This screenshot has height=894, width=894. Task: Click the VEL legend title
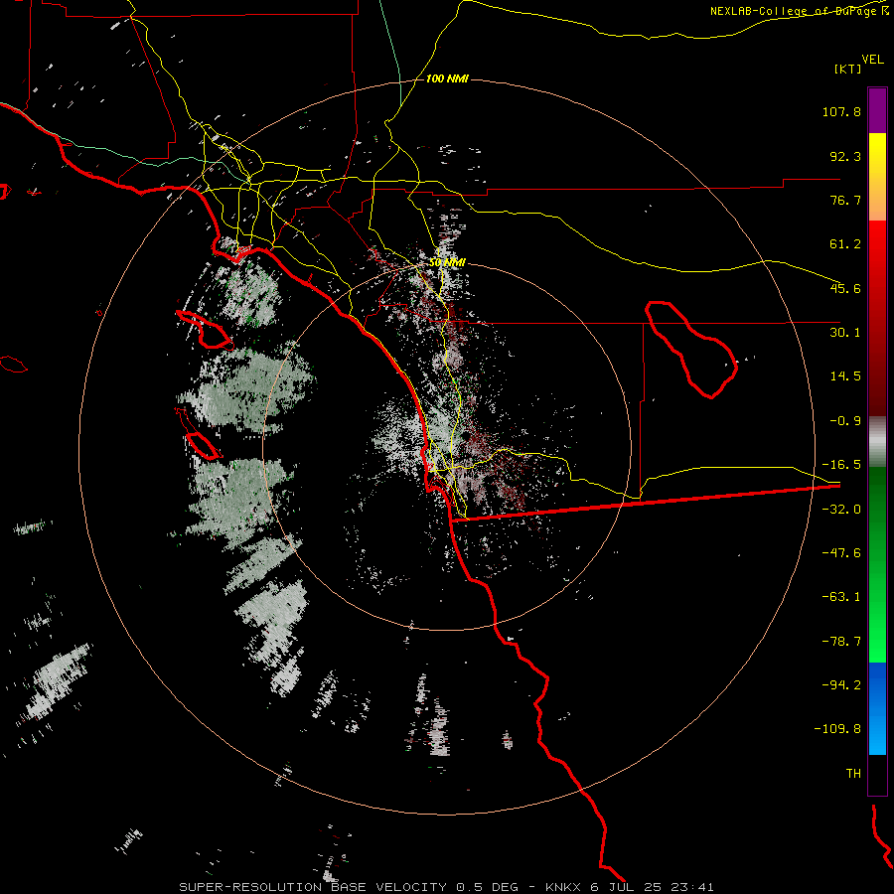[x=872, y=60]
